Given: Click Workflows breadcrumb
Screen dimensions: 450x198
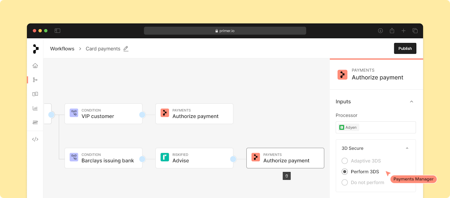Looking at the screenshot, I should [62, 49].
